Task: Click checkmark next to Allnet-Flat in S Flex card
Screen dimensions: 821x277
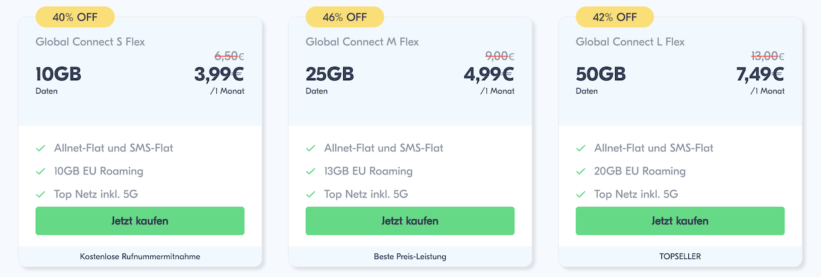Action: (x=40, y=148)
